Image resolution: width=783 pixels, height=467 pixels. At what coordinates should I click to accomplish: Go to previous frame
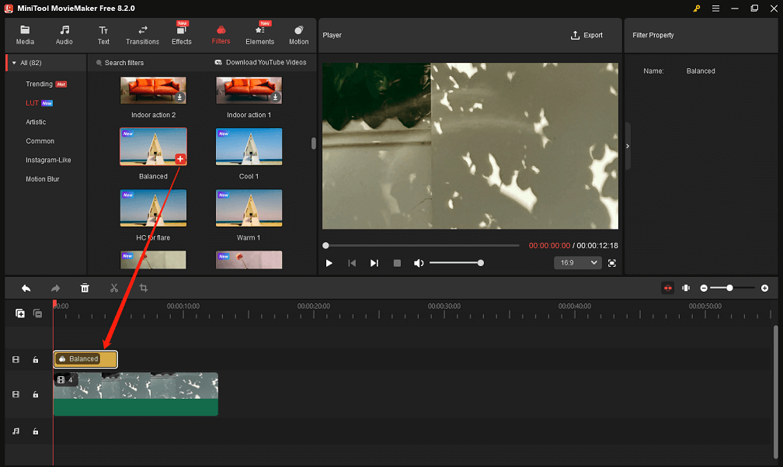[x=352, y=263]
